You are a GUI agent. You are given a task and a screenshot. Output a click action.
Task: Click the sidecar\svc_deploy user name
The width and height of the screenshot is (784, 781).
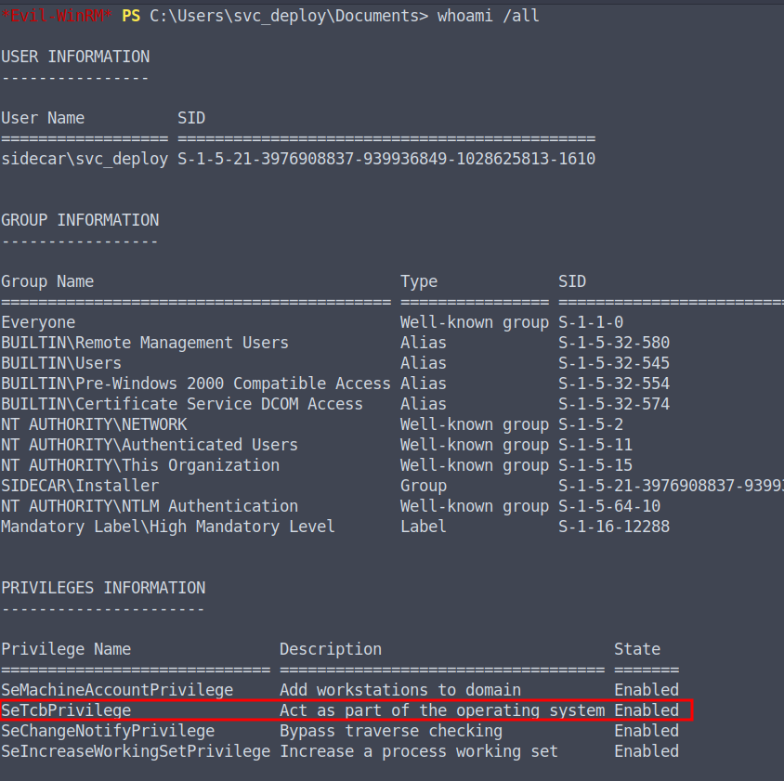85,159
